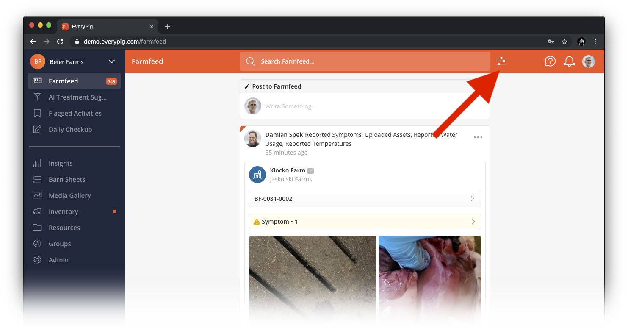This screenshot has width=628, height=328.
Task: Open a new browser tab
Action: pos(168,27)
